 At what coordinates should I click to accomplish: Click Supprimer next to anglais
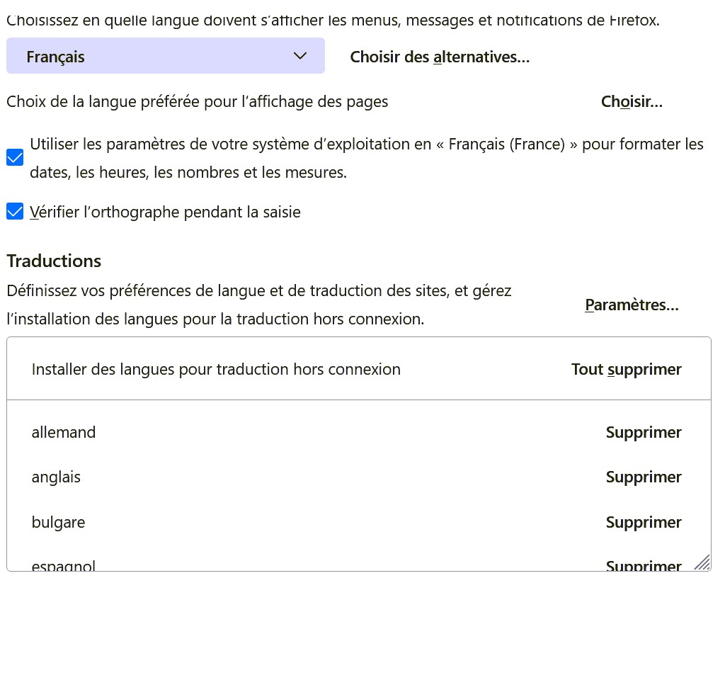[x=643, y=477]
